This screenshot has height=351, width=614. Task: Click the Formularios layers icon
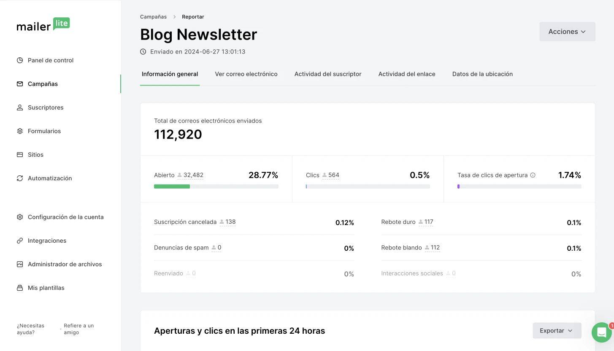pyautogui.click(x=20, y=131)
